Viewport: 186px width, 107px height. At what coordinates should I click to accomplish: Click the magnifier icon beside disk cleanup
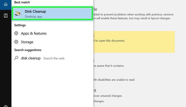pos(16,58)
